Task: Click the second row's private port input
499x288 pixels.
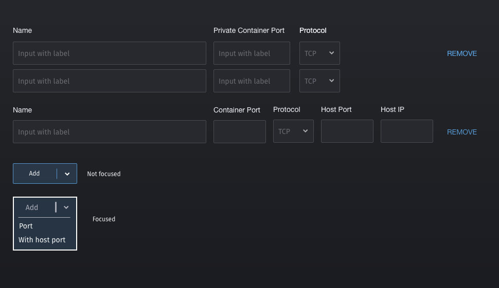Action: tap(252, 81)
